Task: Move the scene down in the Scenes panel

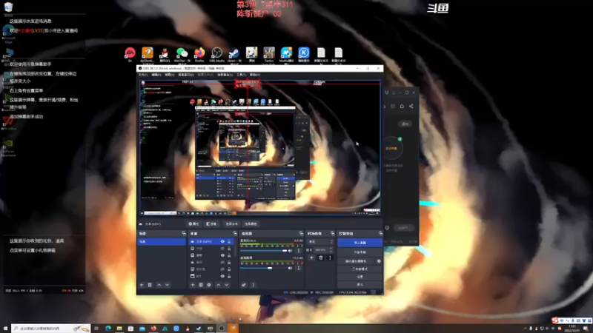Action: pos(168,285)
